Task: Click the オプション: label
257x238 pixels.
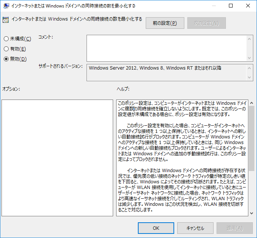Action: [x=11, y=89]
